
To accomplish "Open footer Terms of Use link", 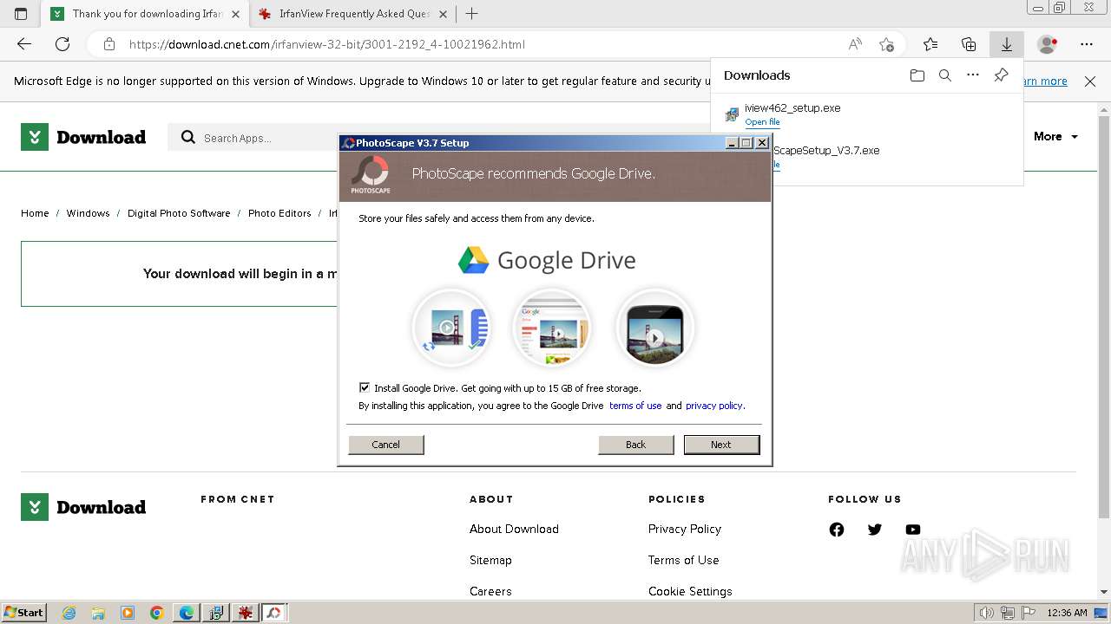I will (684, 560).
